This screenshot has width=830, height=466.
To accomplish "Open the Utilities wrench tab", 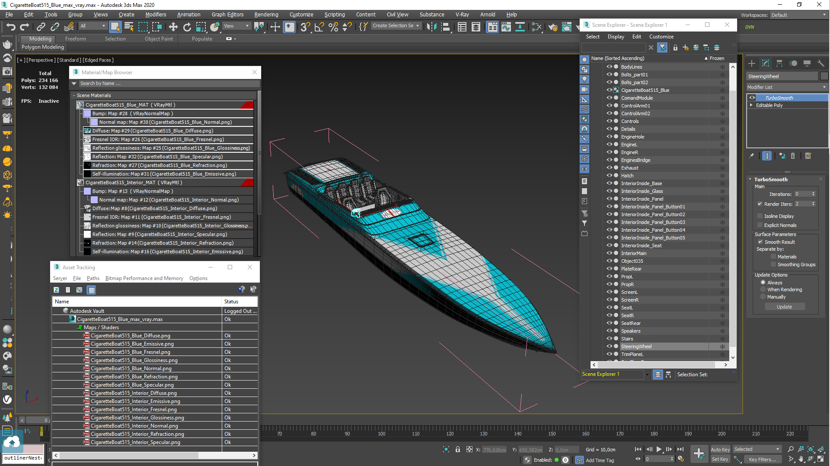I will pyautogui.click(x=820, y=63).
